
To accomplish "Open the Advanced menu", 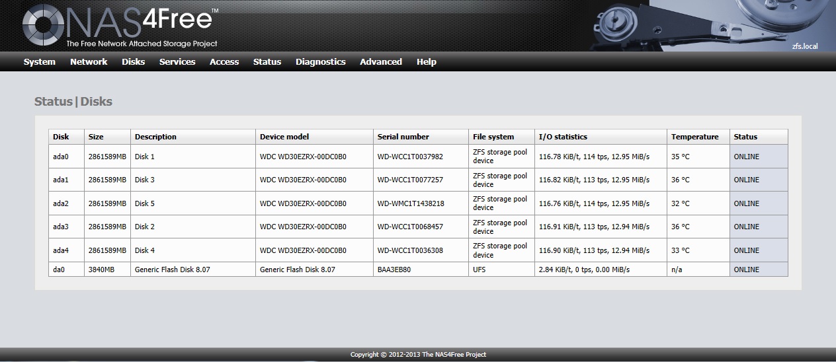I will click(381, 61).
